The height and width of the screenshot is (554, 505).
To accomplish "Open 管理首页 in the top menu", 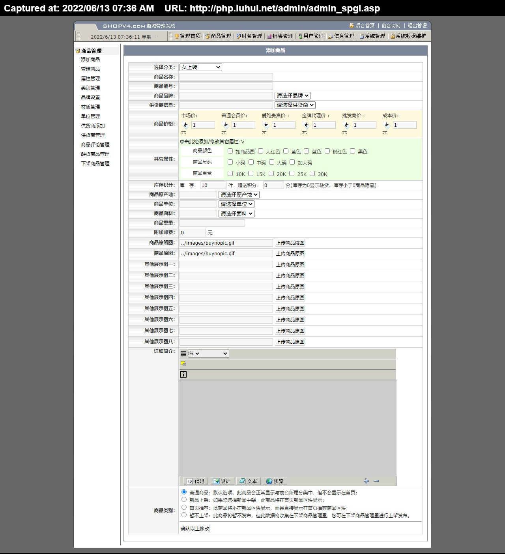I will [188, 36].
